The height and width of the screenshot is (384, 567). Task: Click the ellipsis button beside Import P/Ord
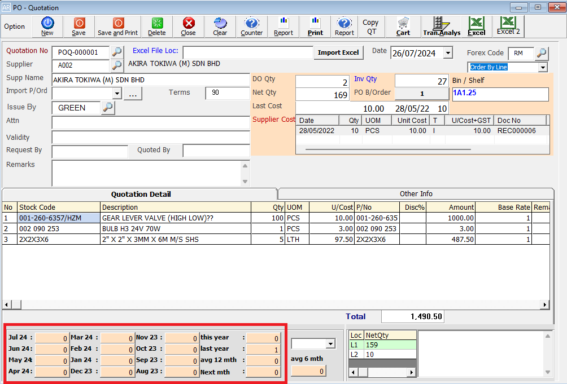pyautogui.click(x=133, y=94)
